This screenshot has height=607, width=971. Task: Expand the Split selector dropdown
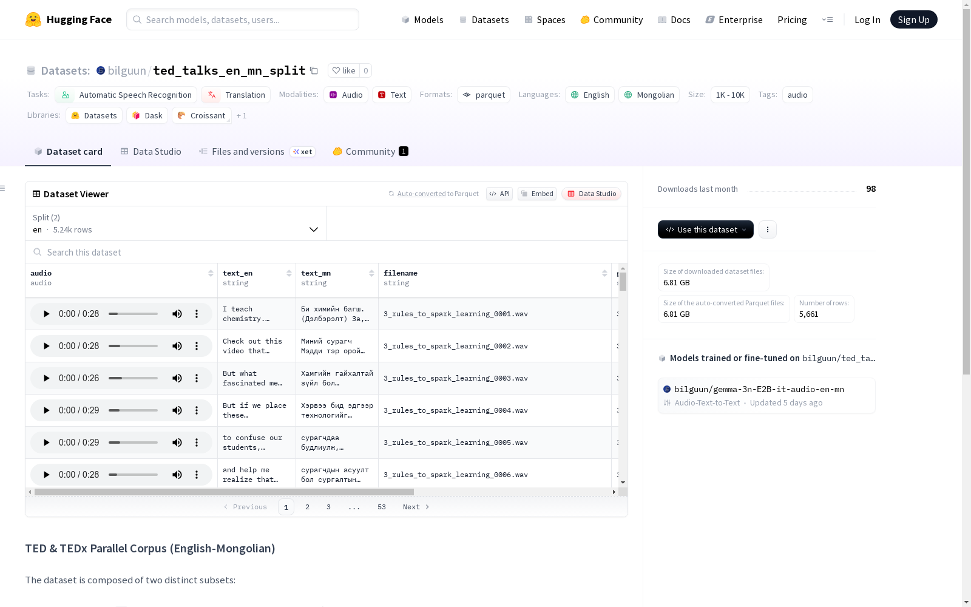(x=175, y=223)
